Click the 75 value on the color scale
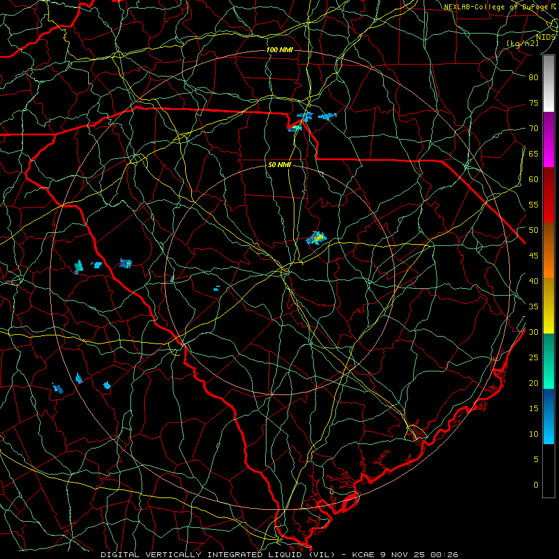This screenshot has width=559, height=559. tap(534, 102)
